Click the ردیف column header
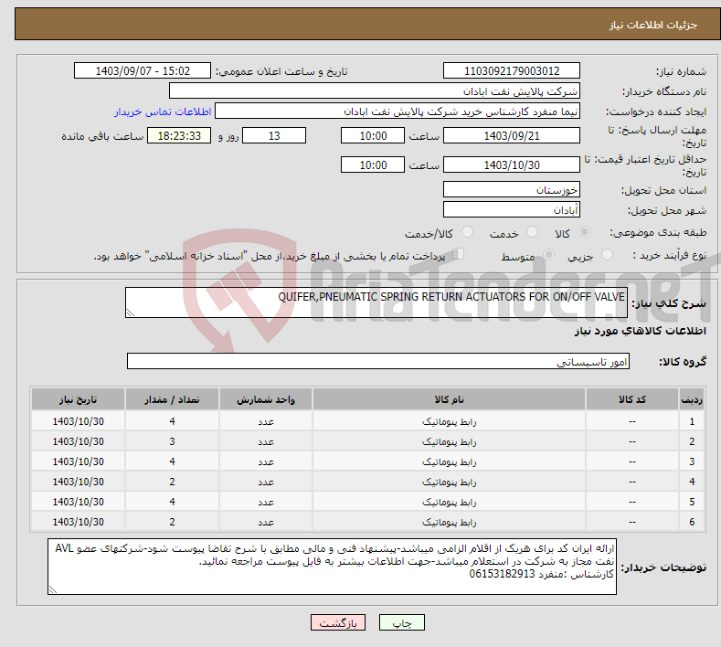 692,399
